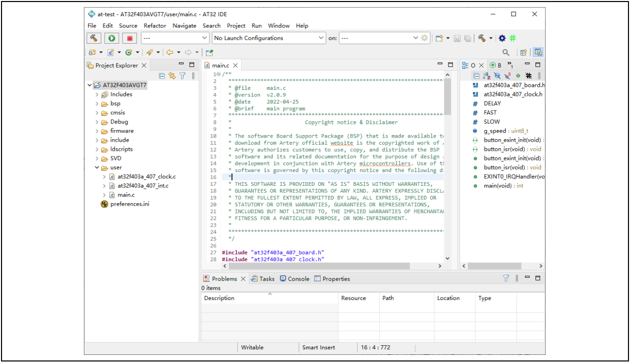Open the Refactor menu
The height and width of the screenshot is (363, 630).
[x=155, y=26]
